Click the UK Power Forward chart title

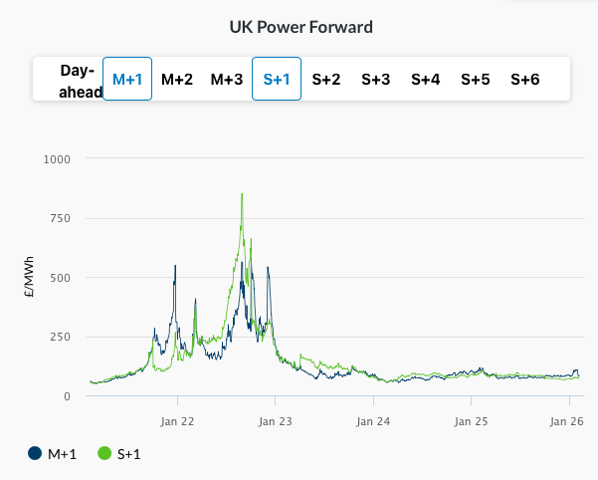[x=300, y=27]
